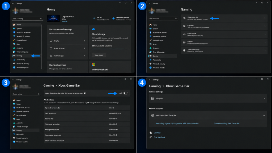272x153 pixels.
Task: Click Open Xbox Game Bar Win+G row
Action: (x=87, y=108)
